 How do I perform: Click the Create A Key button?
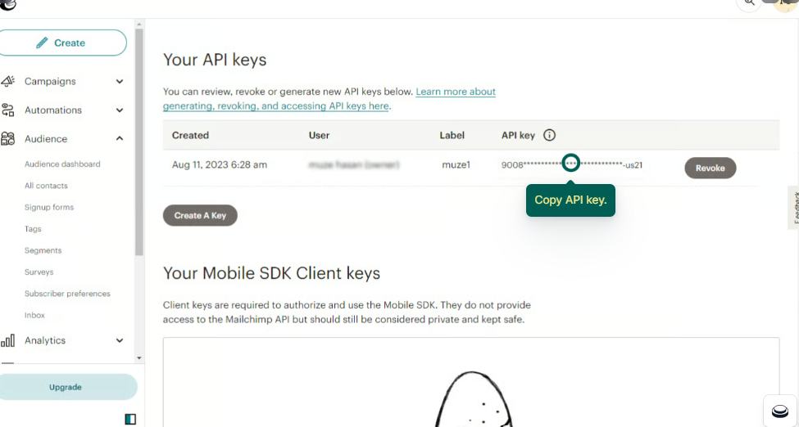(200, 215)
